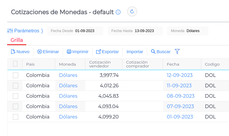Open the funnel filter icon
This screenshot has height=136, width=229.
[177, 52]
